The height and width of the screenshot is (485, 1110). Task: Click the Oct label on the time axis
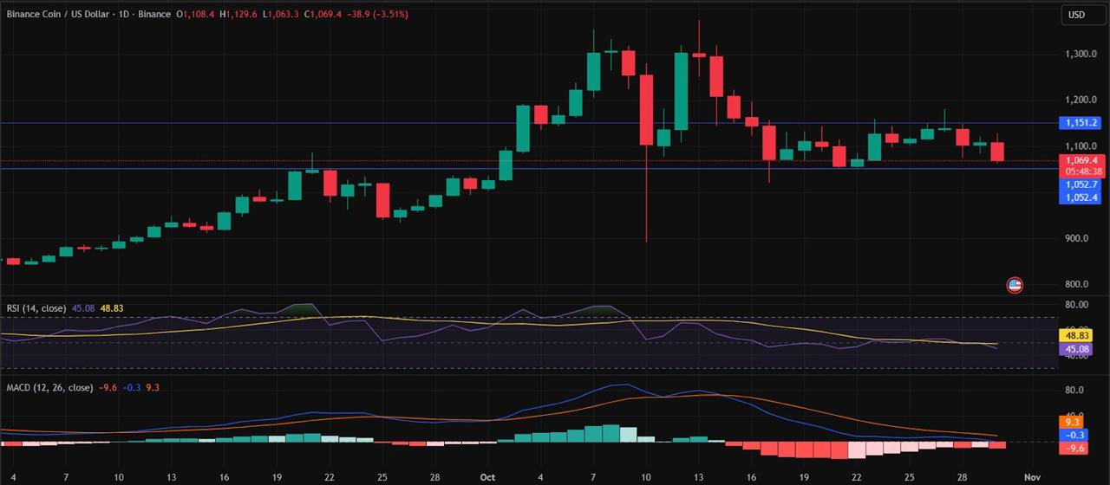tap(487, 477)
